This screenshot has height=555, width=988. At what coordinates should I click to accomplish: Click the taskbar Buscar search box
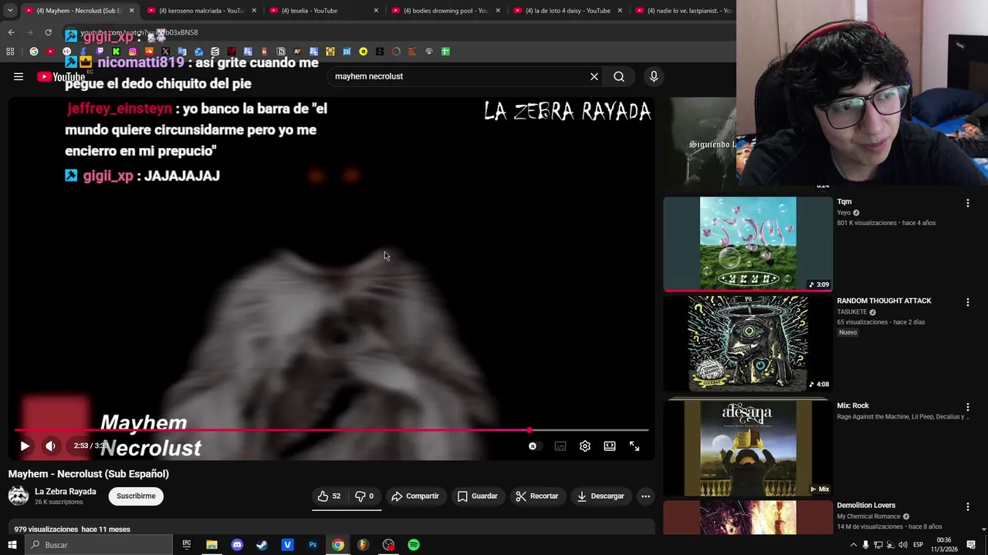coord(98,545)
